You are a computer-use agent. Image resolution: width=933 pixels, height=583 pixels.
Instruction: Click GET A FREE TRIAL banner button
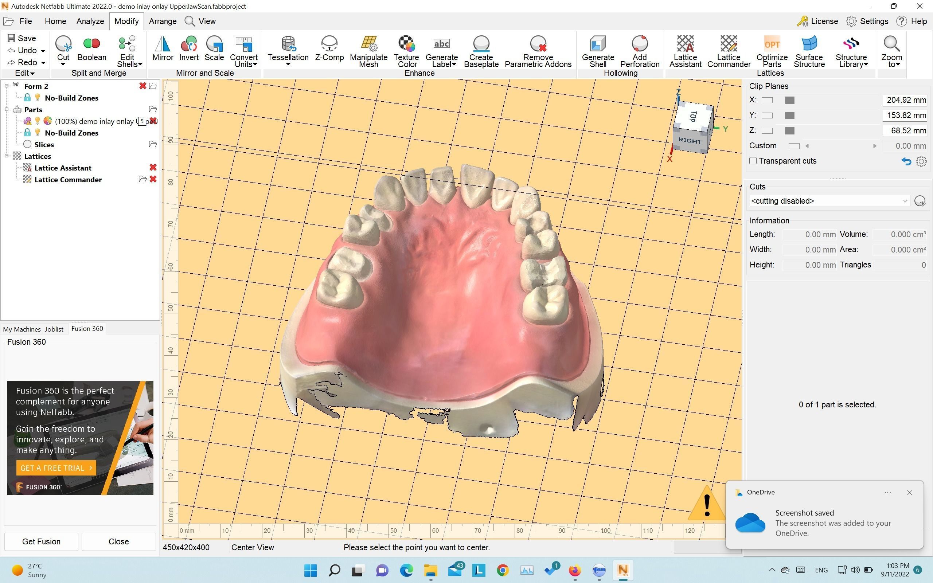point(56,468)
